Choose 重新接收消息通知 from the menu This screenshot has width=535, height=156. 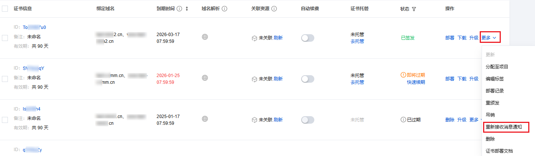click(504, 127)
